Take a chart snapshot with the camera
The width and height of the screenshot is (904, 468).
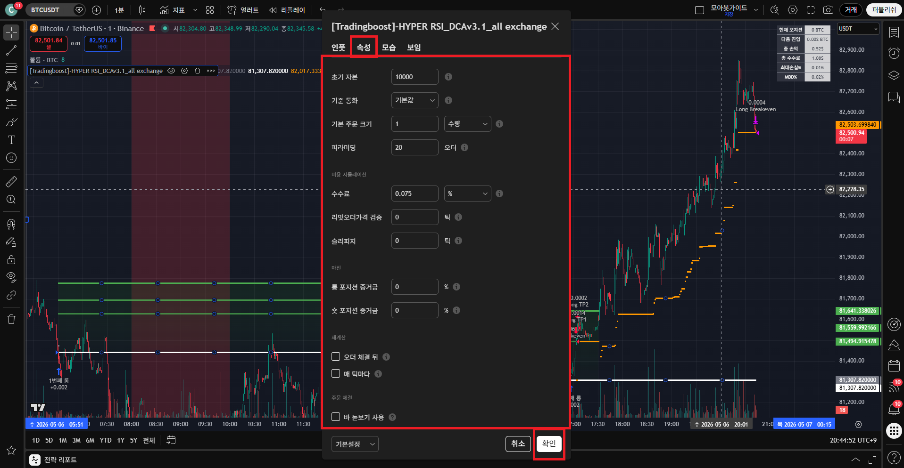click(828, 10)
